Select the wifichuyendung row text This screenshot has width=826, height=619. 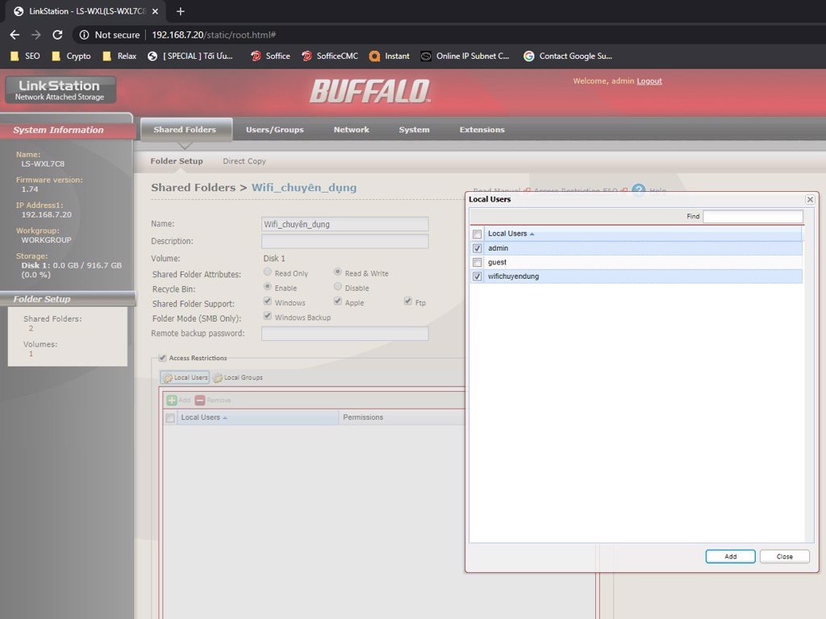click(x=513, y=276)
